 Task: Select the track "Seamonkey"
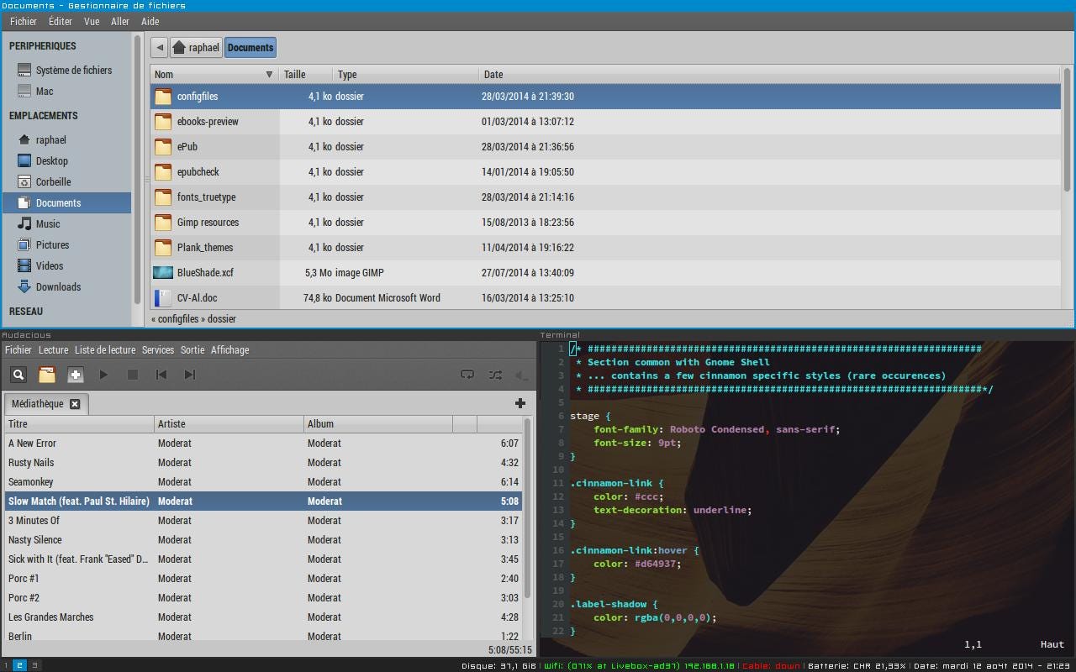263,482
